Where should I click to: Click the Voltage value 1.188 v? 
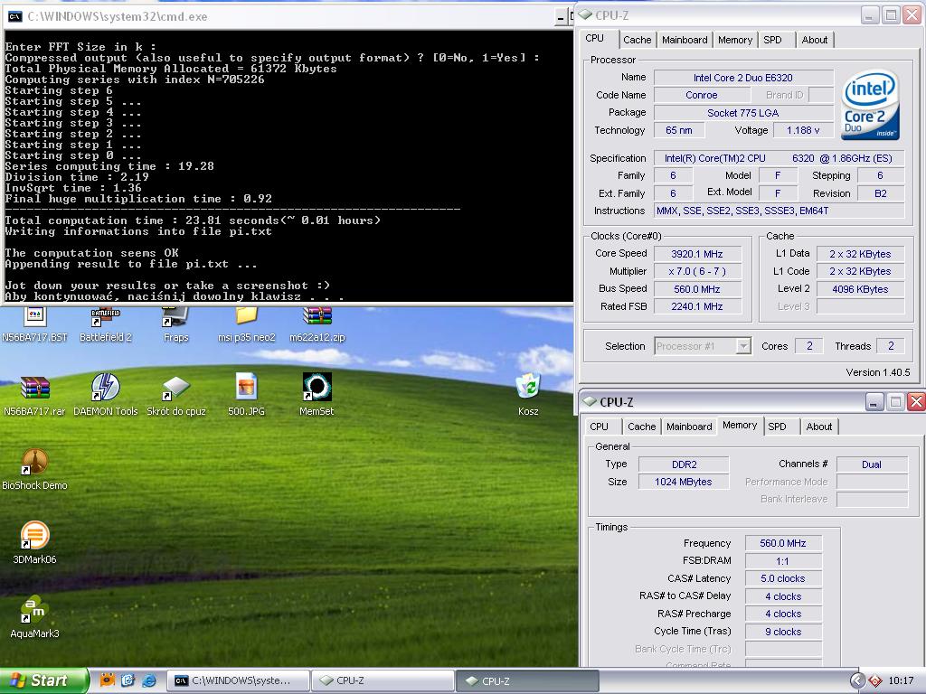pos(803,130)
